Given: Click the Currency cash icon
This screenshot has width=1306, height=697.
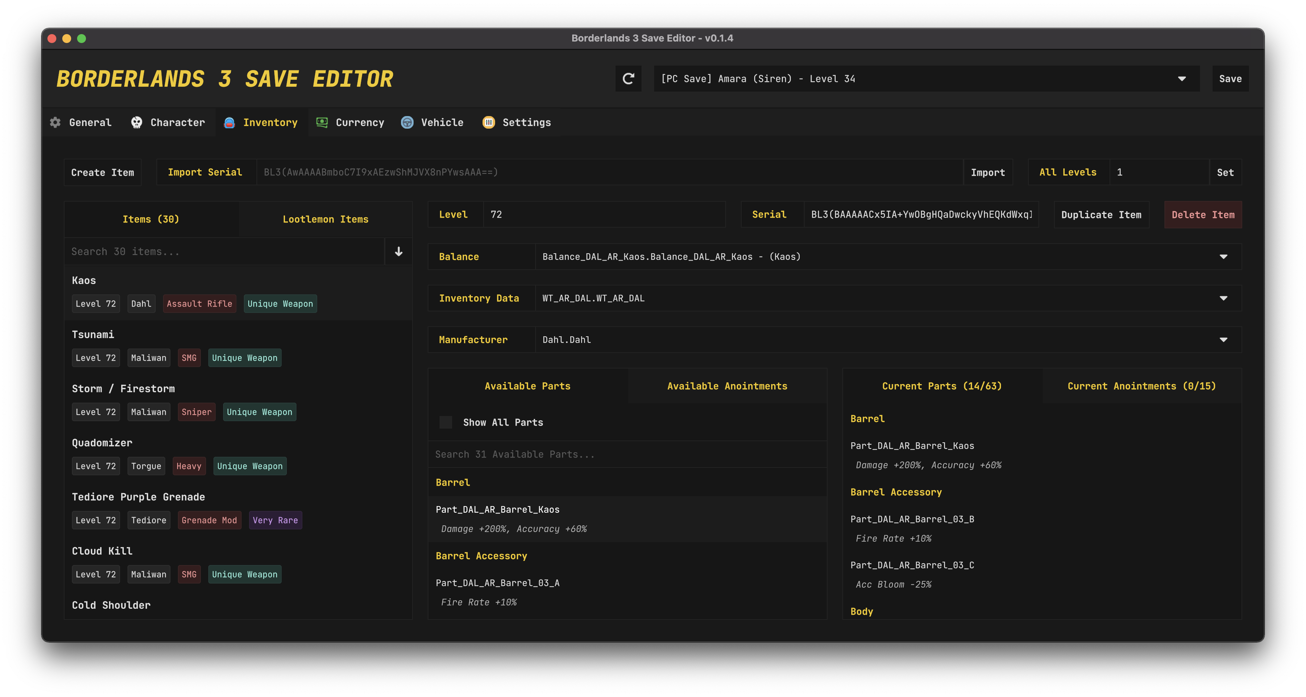Looking at the screenshot, I should click(322, 122).
